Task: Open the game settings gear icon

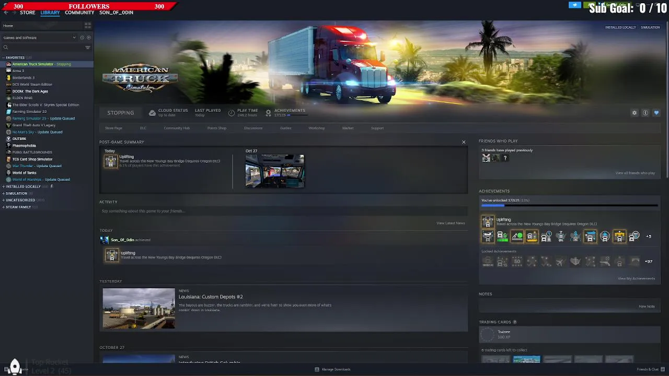Action: (x=635, y=113)
